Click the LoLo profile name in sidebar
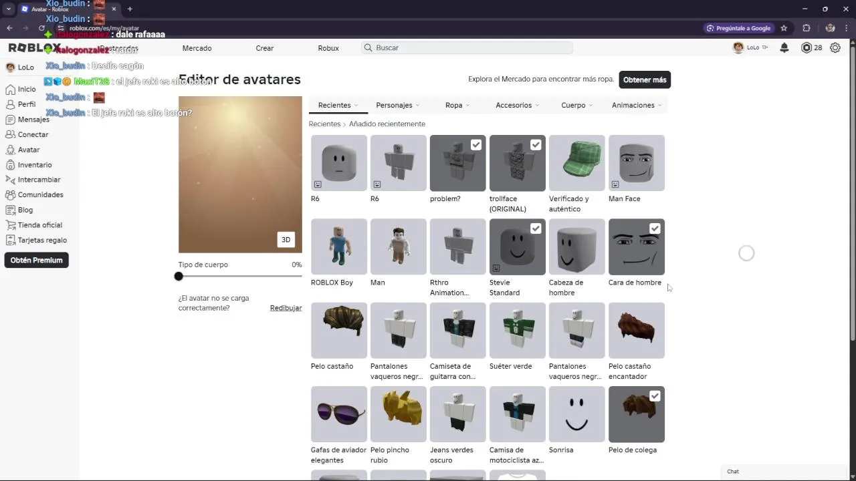The height and width of the screenshot is (481, 856). (x=26, y=67)
